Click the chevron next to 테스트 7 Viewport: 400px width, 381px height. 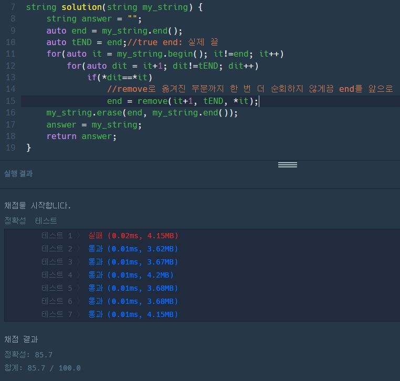(78, 314)
